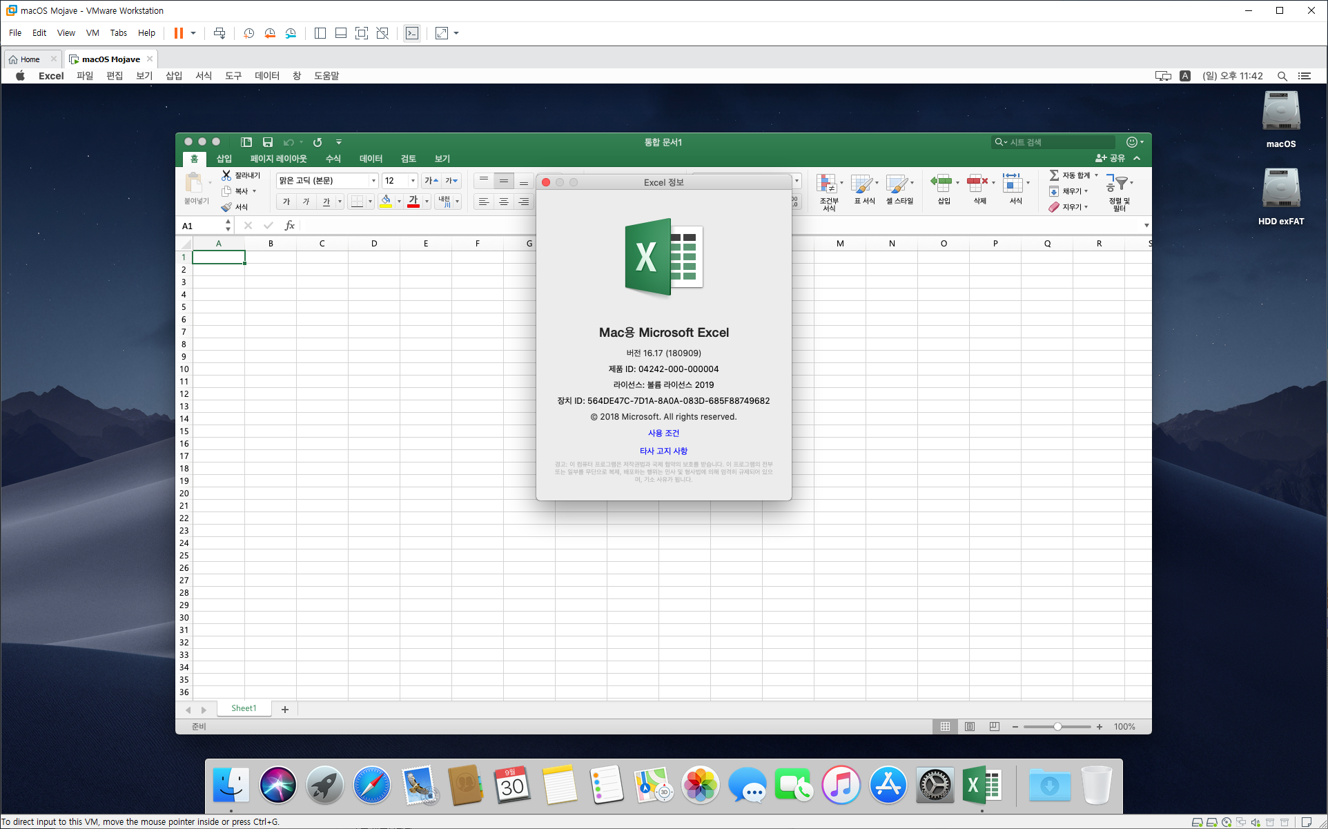Toggle bold formatting button
The width and height of the screenshot is (1328, 829).
coord(286,202)
